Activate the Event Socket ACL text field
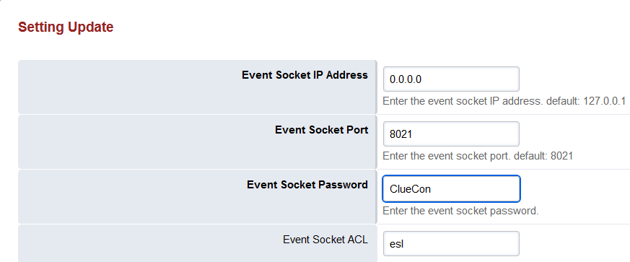630x262 pixels. coord(451,243)
